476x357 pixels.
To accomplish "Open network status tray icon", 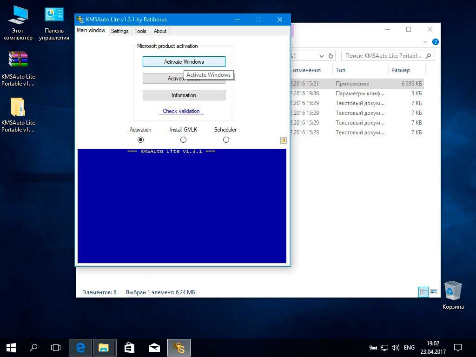I will (384, 348).
